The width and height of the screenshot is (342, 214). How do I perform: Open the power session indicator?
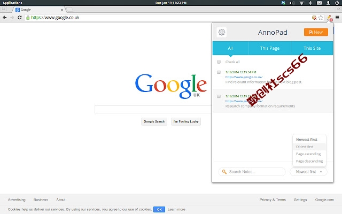pyautogui.click(x=337, y=3)
